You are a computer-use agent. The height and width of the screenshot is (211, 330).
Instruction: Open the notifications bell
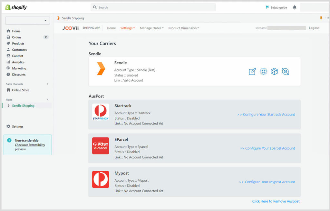point(295,7)
